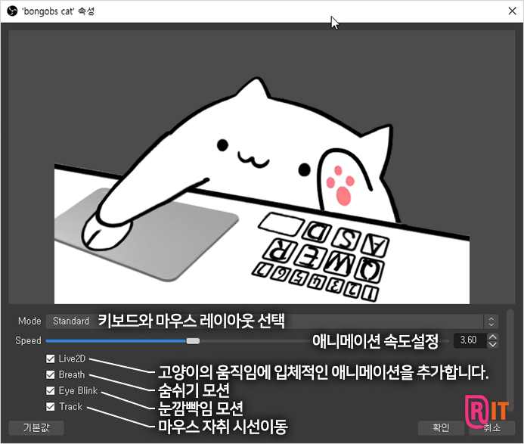Toggle the Breath checkbox
Viewport: 524px width, 444px height.
pyautogui.click(x=50, y=375)
